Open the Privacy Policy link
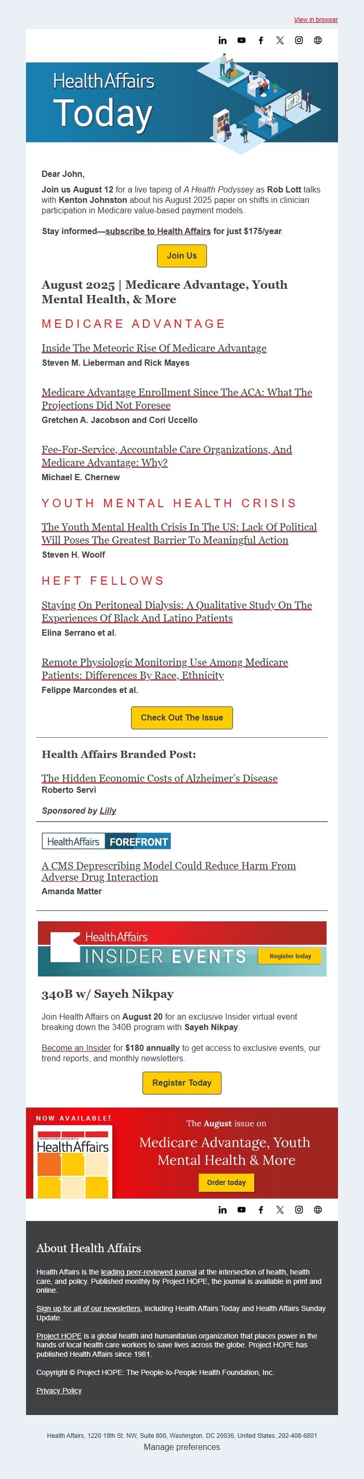This screenshot has width=364, height=1479. coord(59,1391)
